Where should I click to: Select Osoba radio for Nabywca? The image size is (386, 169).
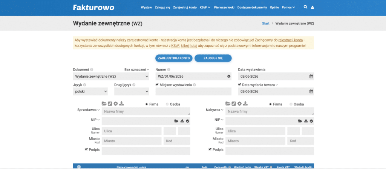point(291,104)
